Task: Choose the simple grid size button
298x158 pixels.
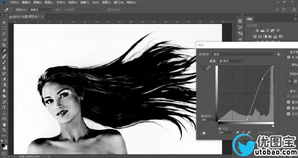Action: (x=290, y=81)
